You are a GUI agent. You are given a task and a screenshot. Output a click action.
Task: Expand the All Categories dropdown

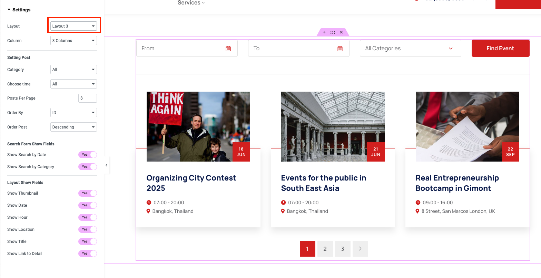click(410, 49)
